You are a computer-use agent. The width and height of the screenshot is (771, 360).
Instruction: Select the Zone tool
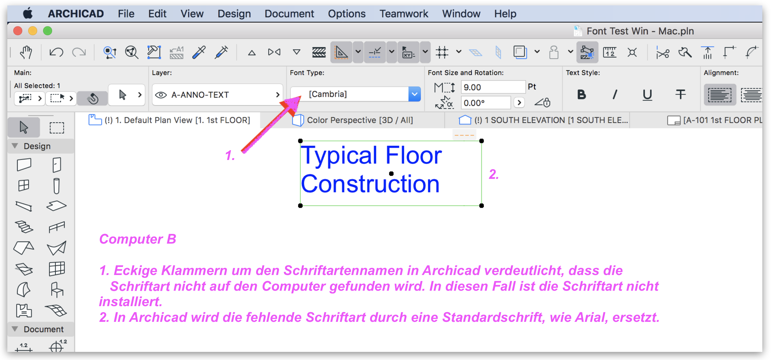(x=24, y=310)
